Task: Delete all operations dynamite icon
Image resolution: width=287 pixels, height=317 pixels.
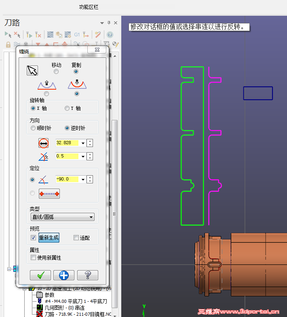Action: coord(98,35)
